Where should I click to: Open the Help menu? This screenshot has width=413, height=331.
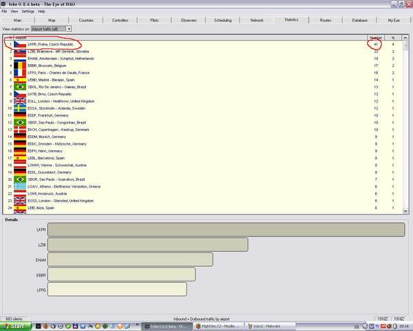(x=41, y=11)
